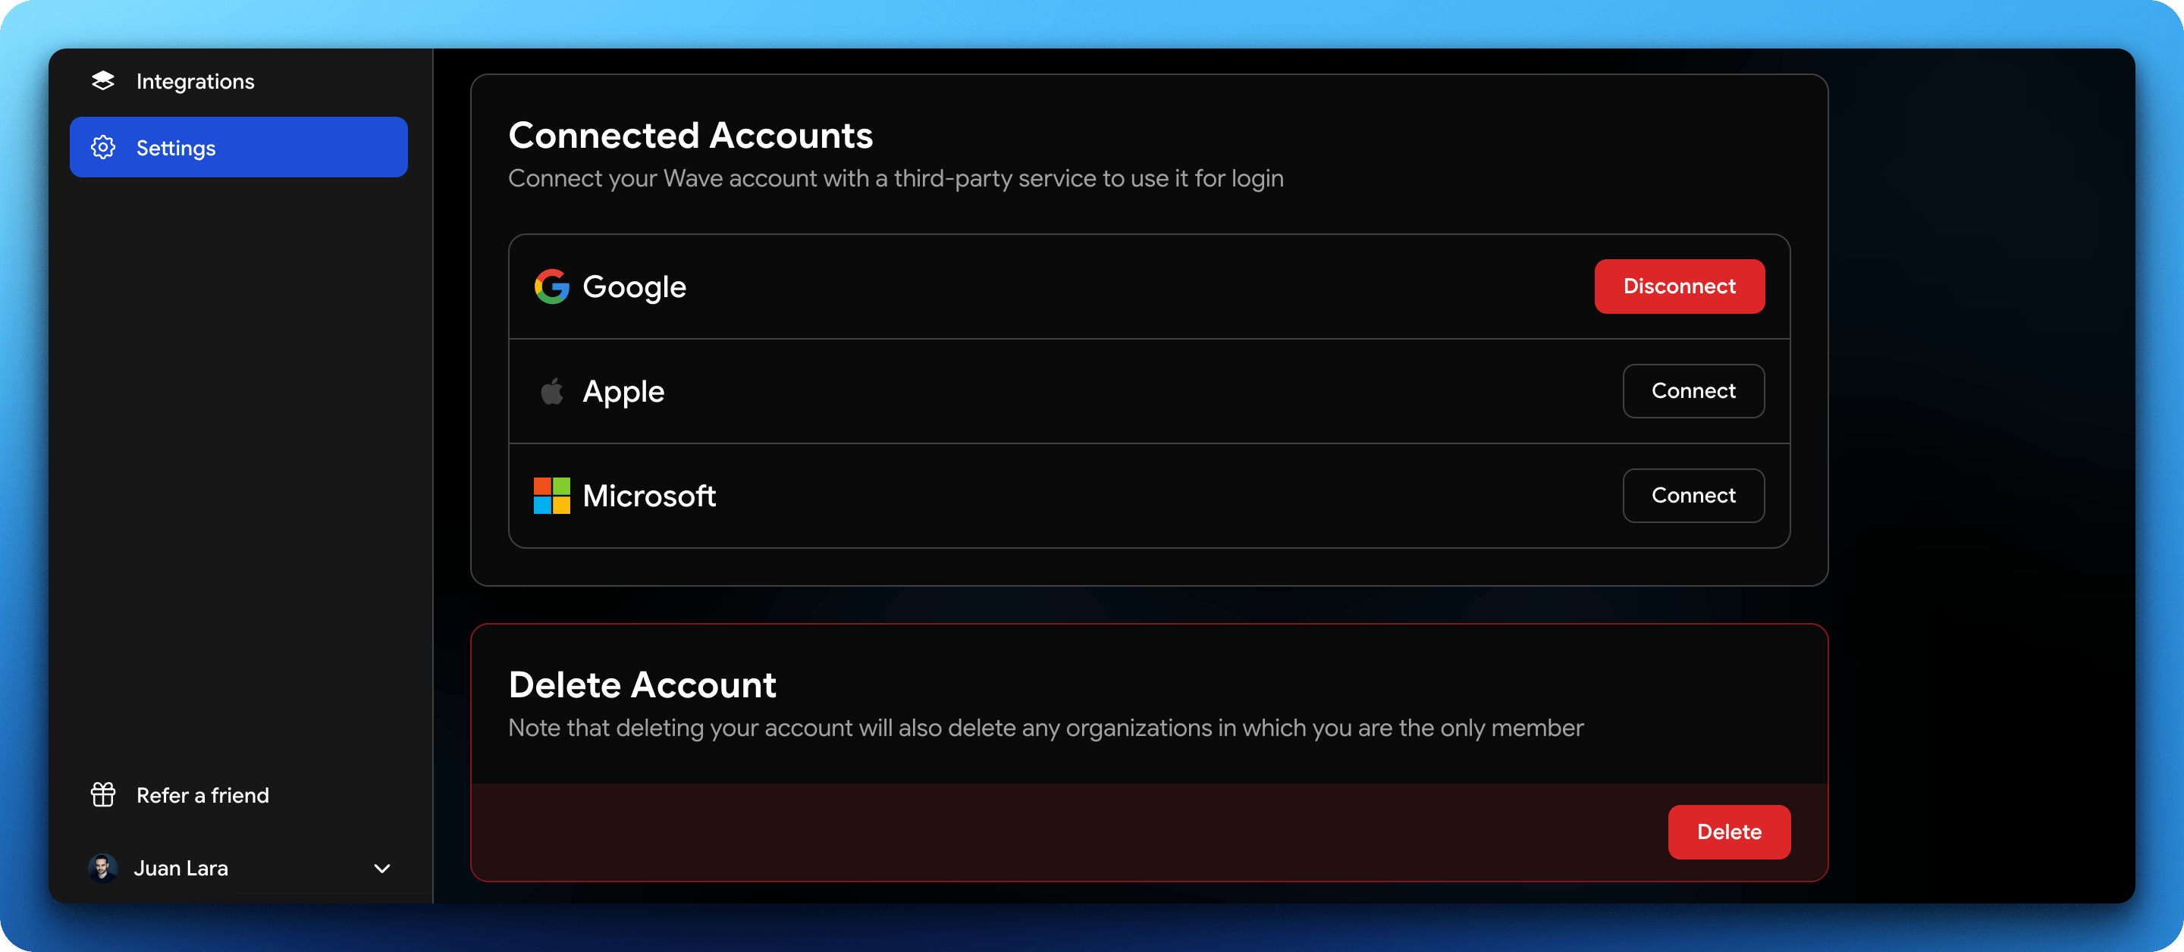Select the Settings sidebar item
Screen dimensions: 2184x952
pos(238,148)
